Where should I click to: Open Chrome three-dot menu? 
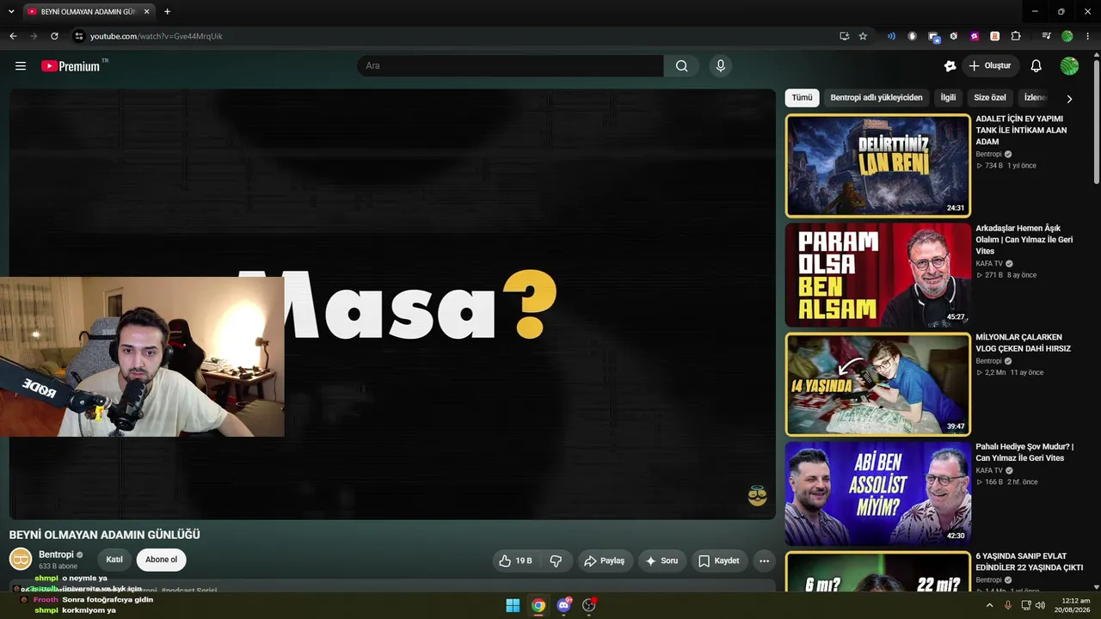[1088, 36]
